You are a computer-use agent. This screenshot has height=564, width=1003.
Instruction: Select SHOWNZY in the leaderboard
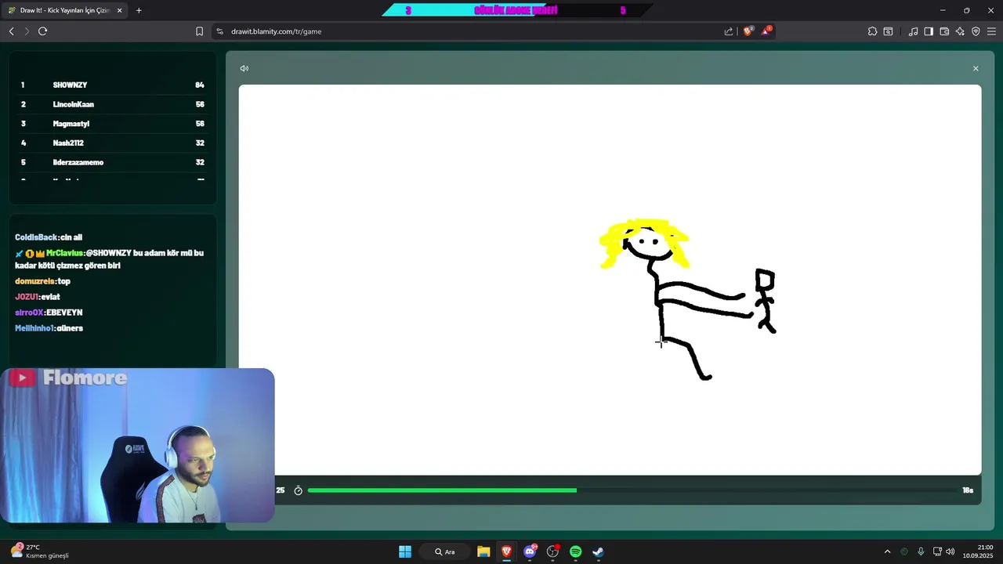click(x=70, y=85)
